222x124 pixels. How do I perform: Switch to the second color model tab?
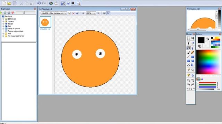click(202, 79)
